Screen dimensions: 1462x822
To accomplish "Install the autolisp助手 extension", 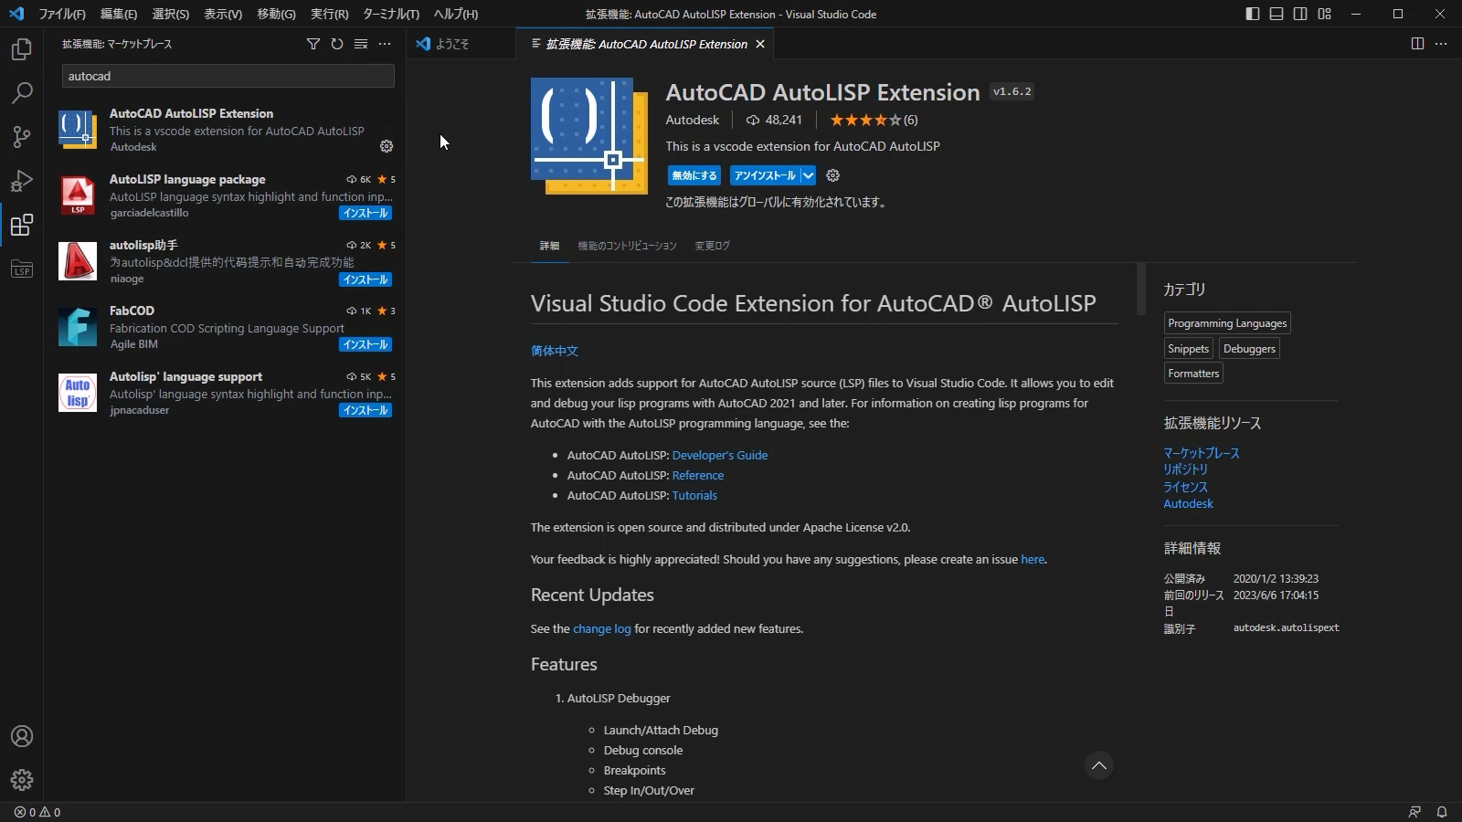I will point(365,279).
